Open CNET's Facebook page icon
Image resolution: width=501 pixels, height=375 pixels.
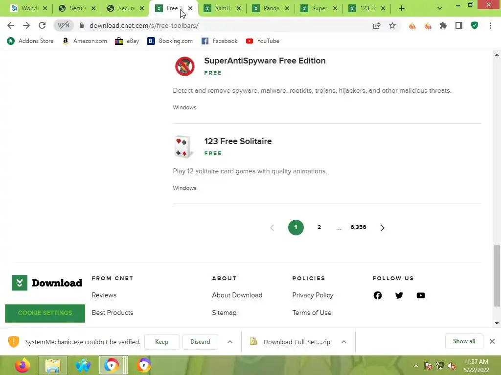point(378,295)
